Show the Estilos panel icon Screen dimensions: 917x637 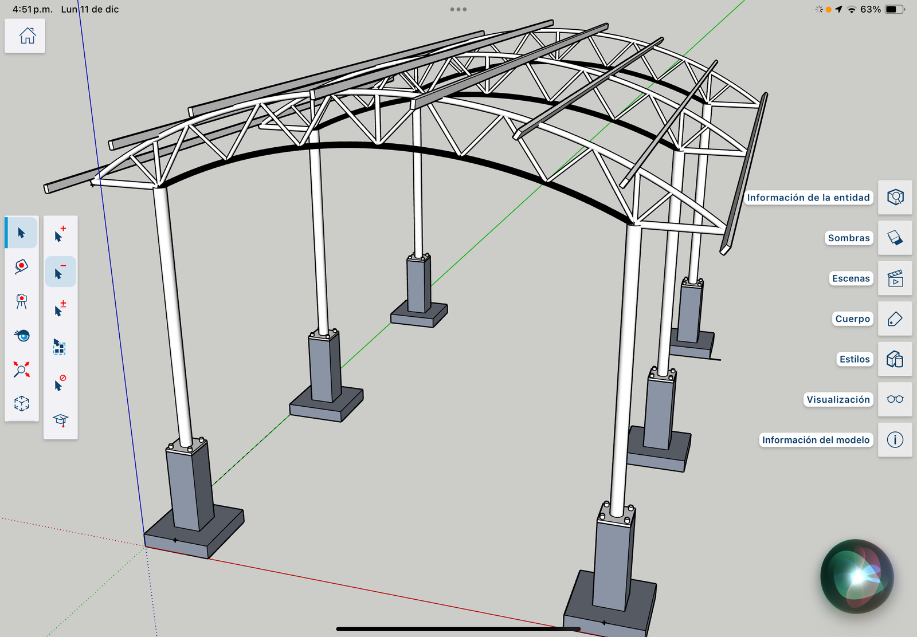click(x=895, y=359)
